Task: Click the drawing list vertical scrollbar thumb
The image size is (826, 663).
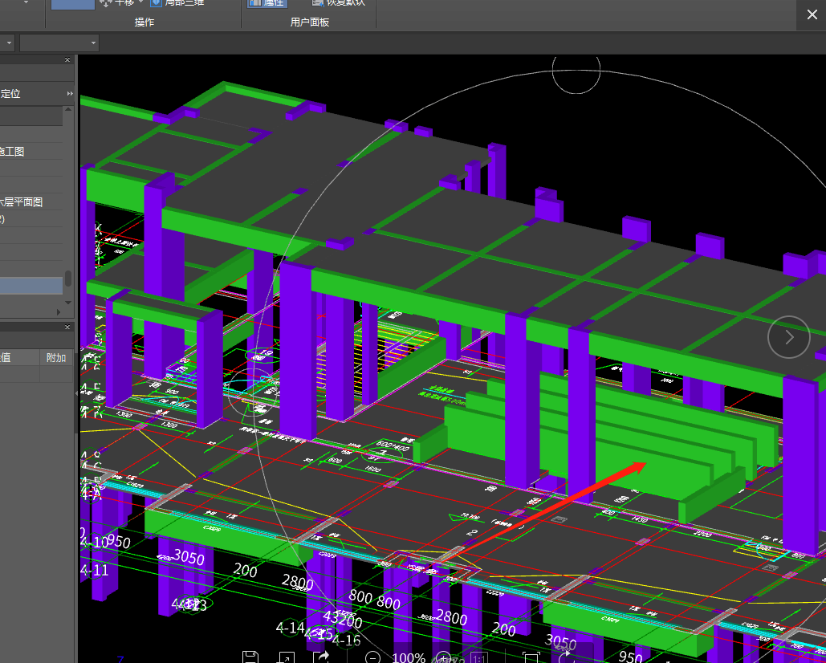Action: click(68, 279)
